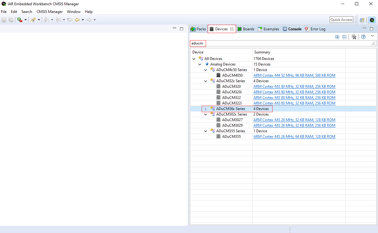Expand the ADuCM36x Series node
The width and height of the screenshot is (378, 233).
(x=206, y=109)
